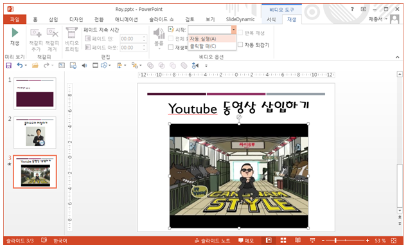Viewport: 408px width, 247px height.
Task: Click the last merge shapes circles icon
Action: (184, 66)
